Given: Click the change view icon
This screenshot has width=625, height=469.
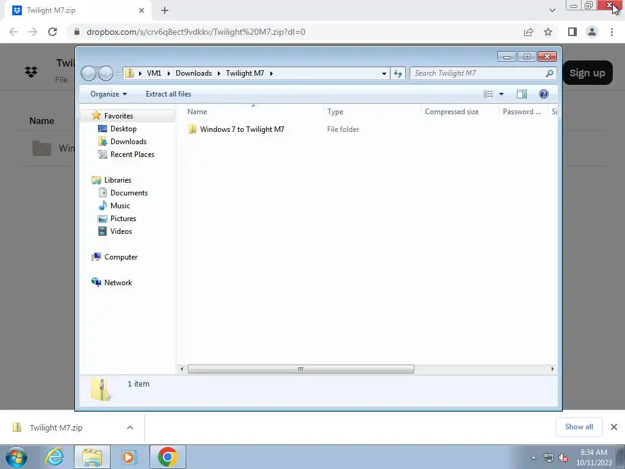Looking at the screenshot, I should pyautogui.click(x=488, y=93).
